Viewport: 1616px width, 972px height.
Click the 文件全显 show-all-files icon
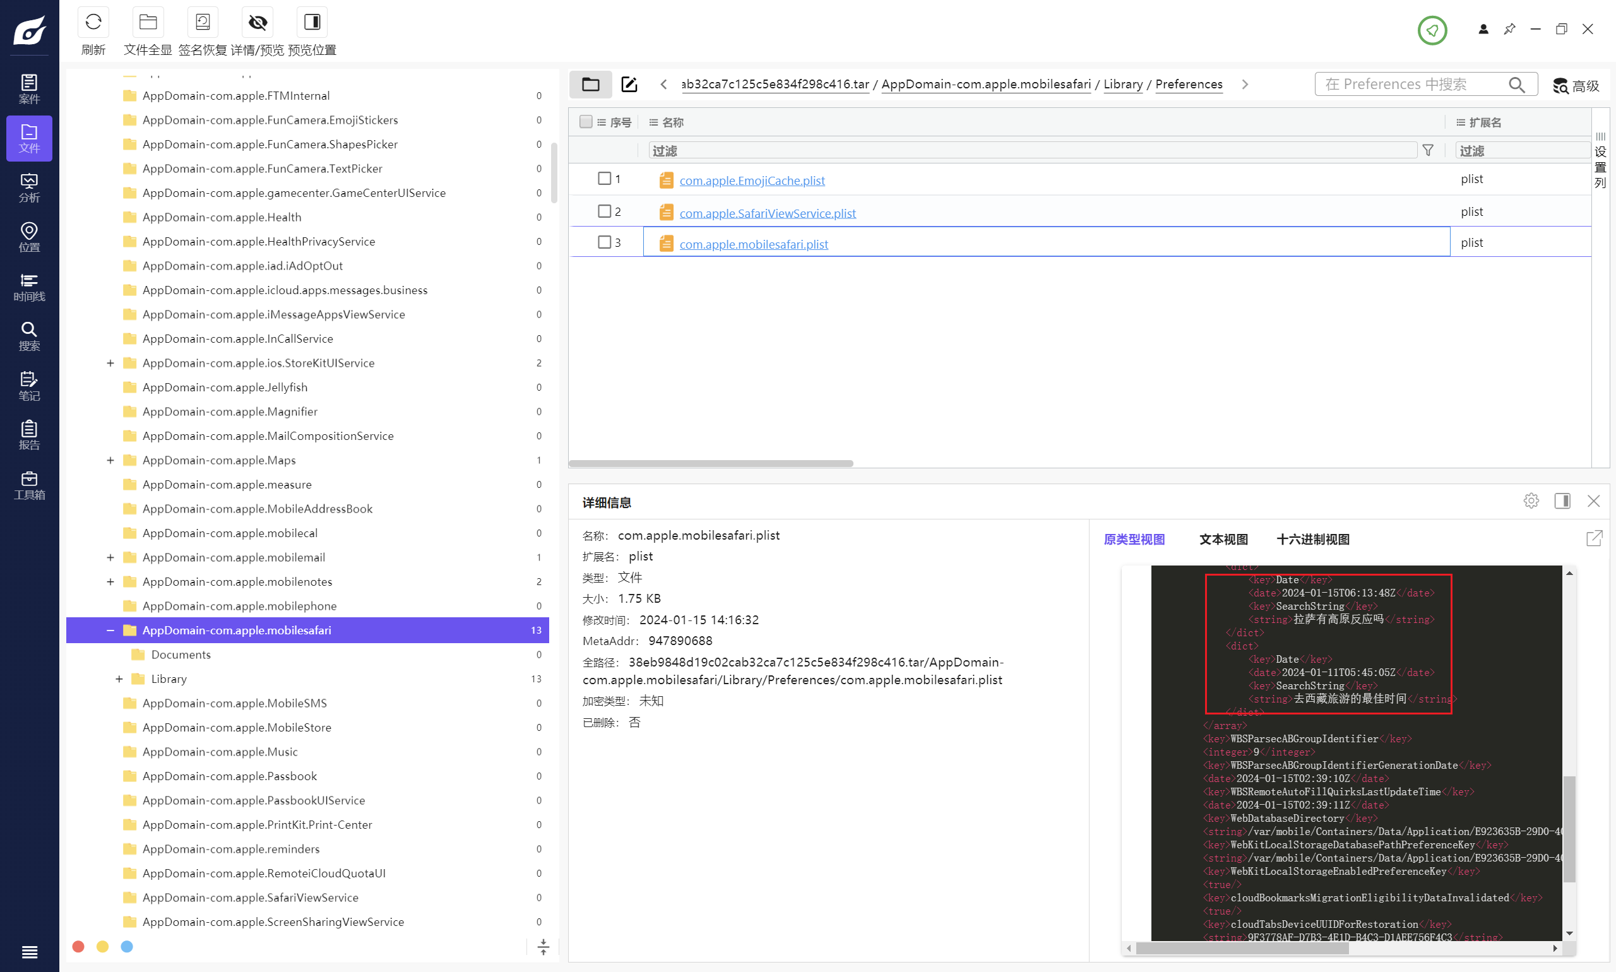pyautogui.click(x=148, y=22)
